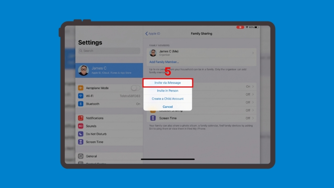
Task: Click the Notifications icon
Action: pos(81,118)
